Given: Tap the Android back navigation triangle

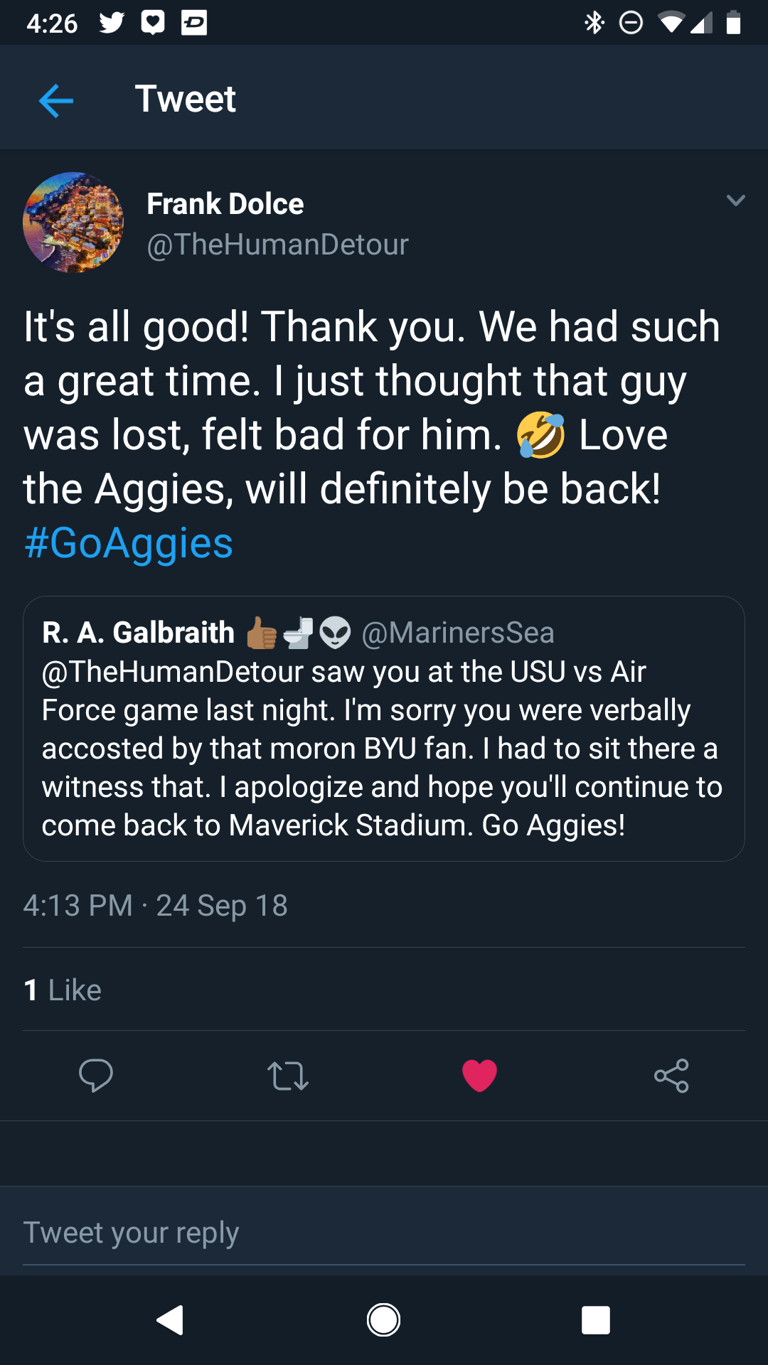Looking at the screenshot, I should pyautogui.click(x=170, y=1320).
